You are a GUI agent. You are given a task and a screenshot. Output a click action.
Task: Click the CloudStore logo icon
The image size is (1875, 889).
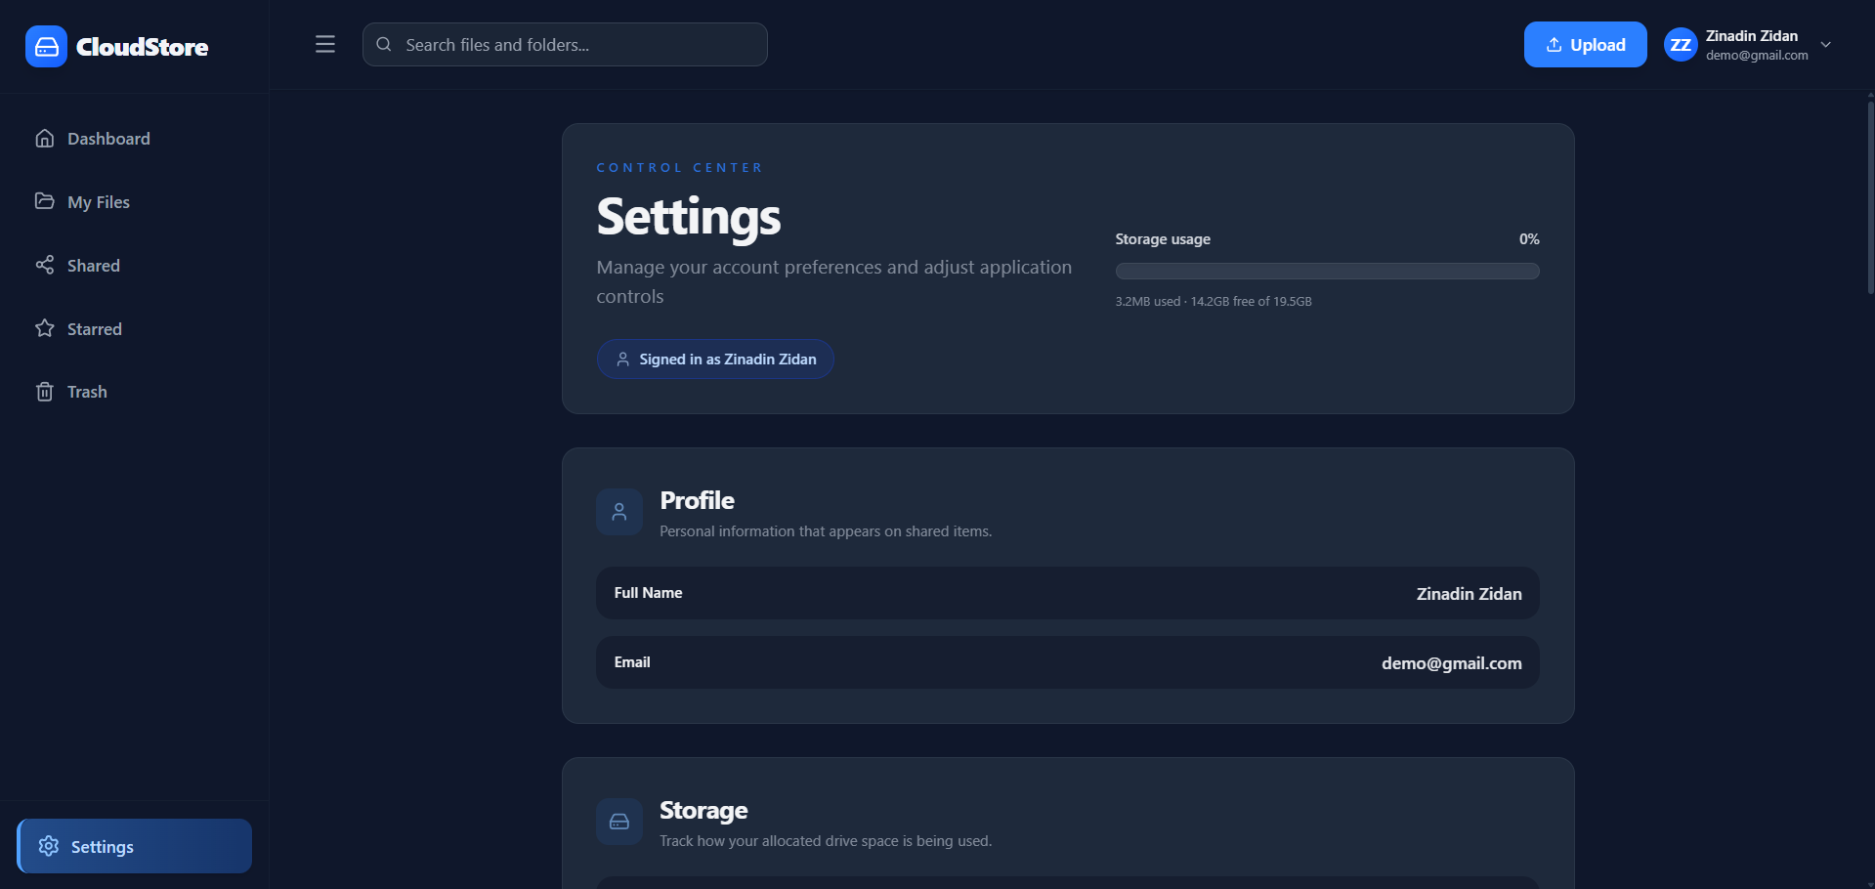click(x=46, y=47)
